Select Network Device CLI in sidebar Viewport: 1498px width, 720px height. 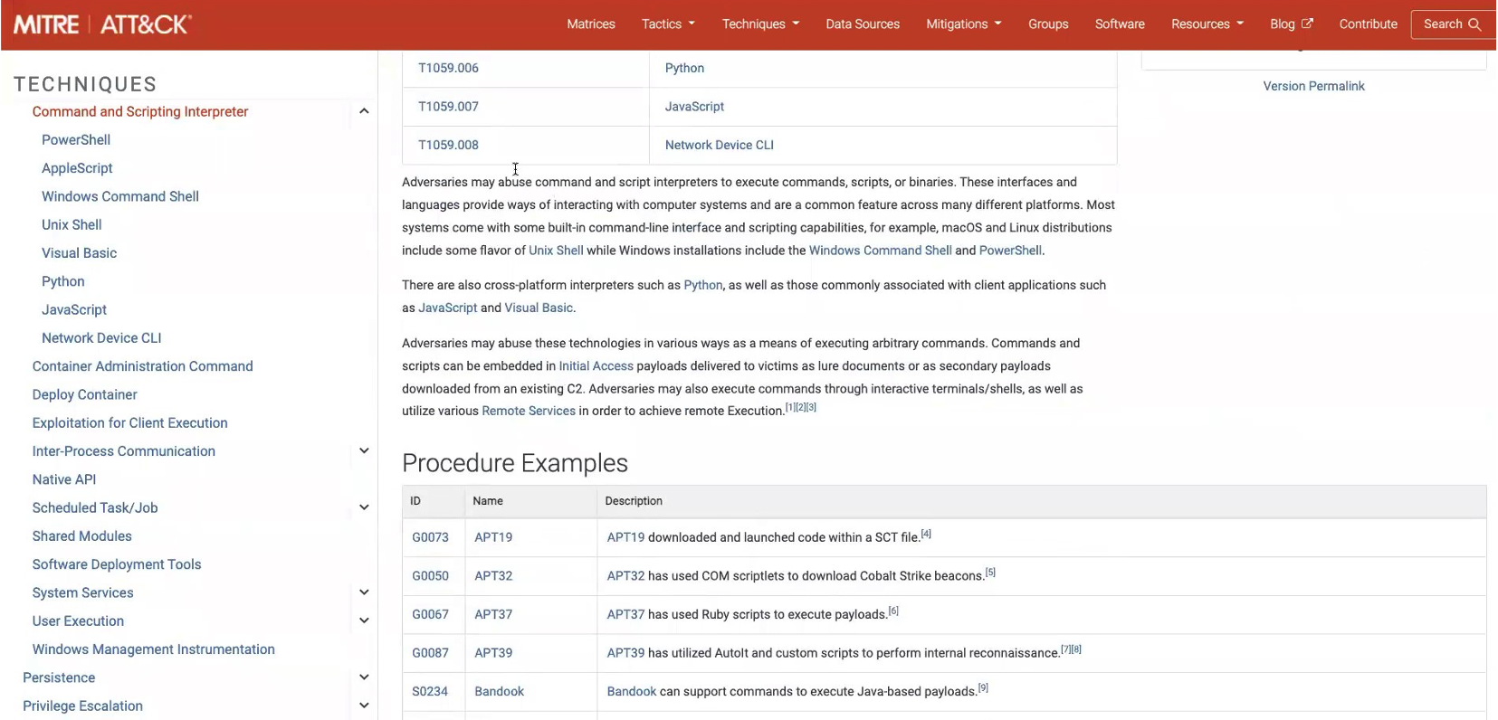tap(101, 337)
